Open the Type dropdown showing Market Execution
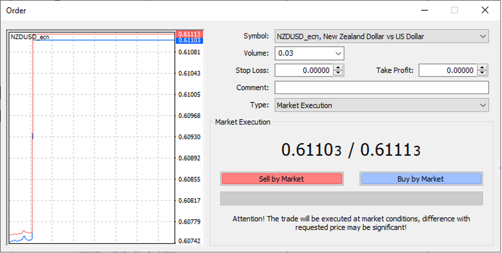The image size is (502, 253). pos(482,105)
